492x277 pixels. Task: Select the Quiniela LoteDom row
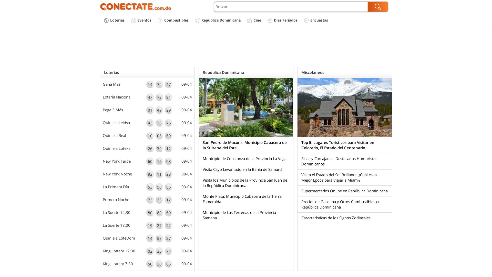pos(147,238)
